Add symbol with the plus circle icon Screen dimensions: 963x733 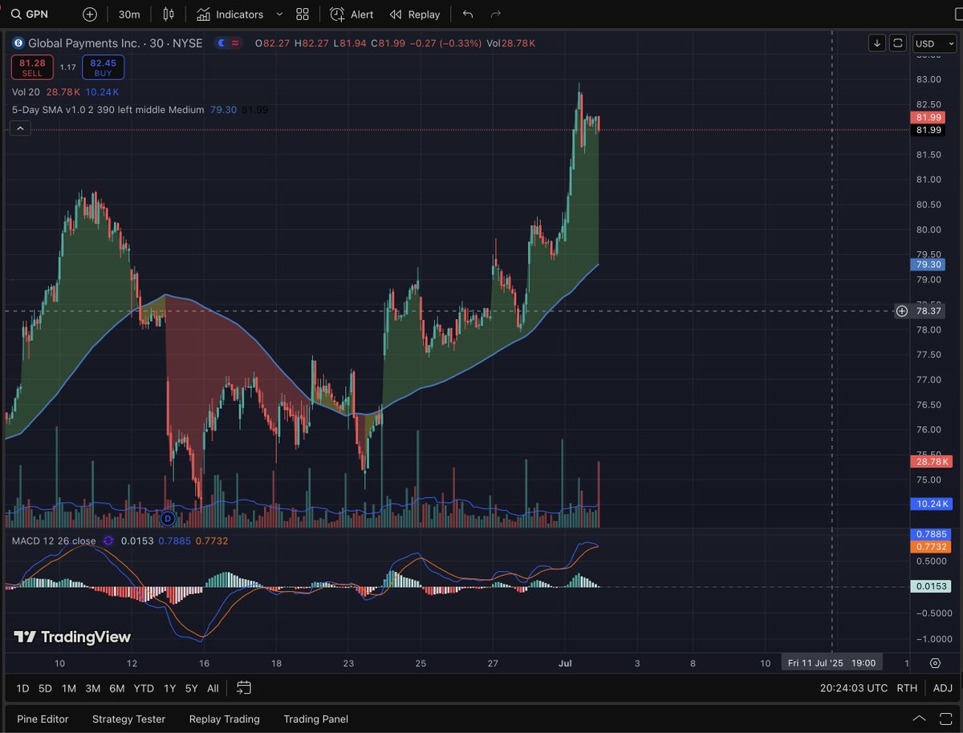(90, 14)
